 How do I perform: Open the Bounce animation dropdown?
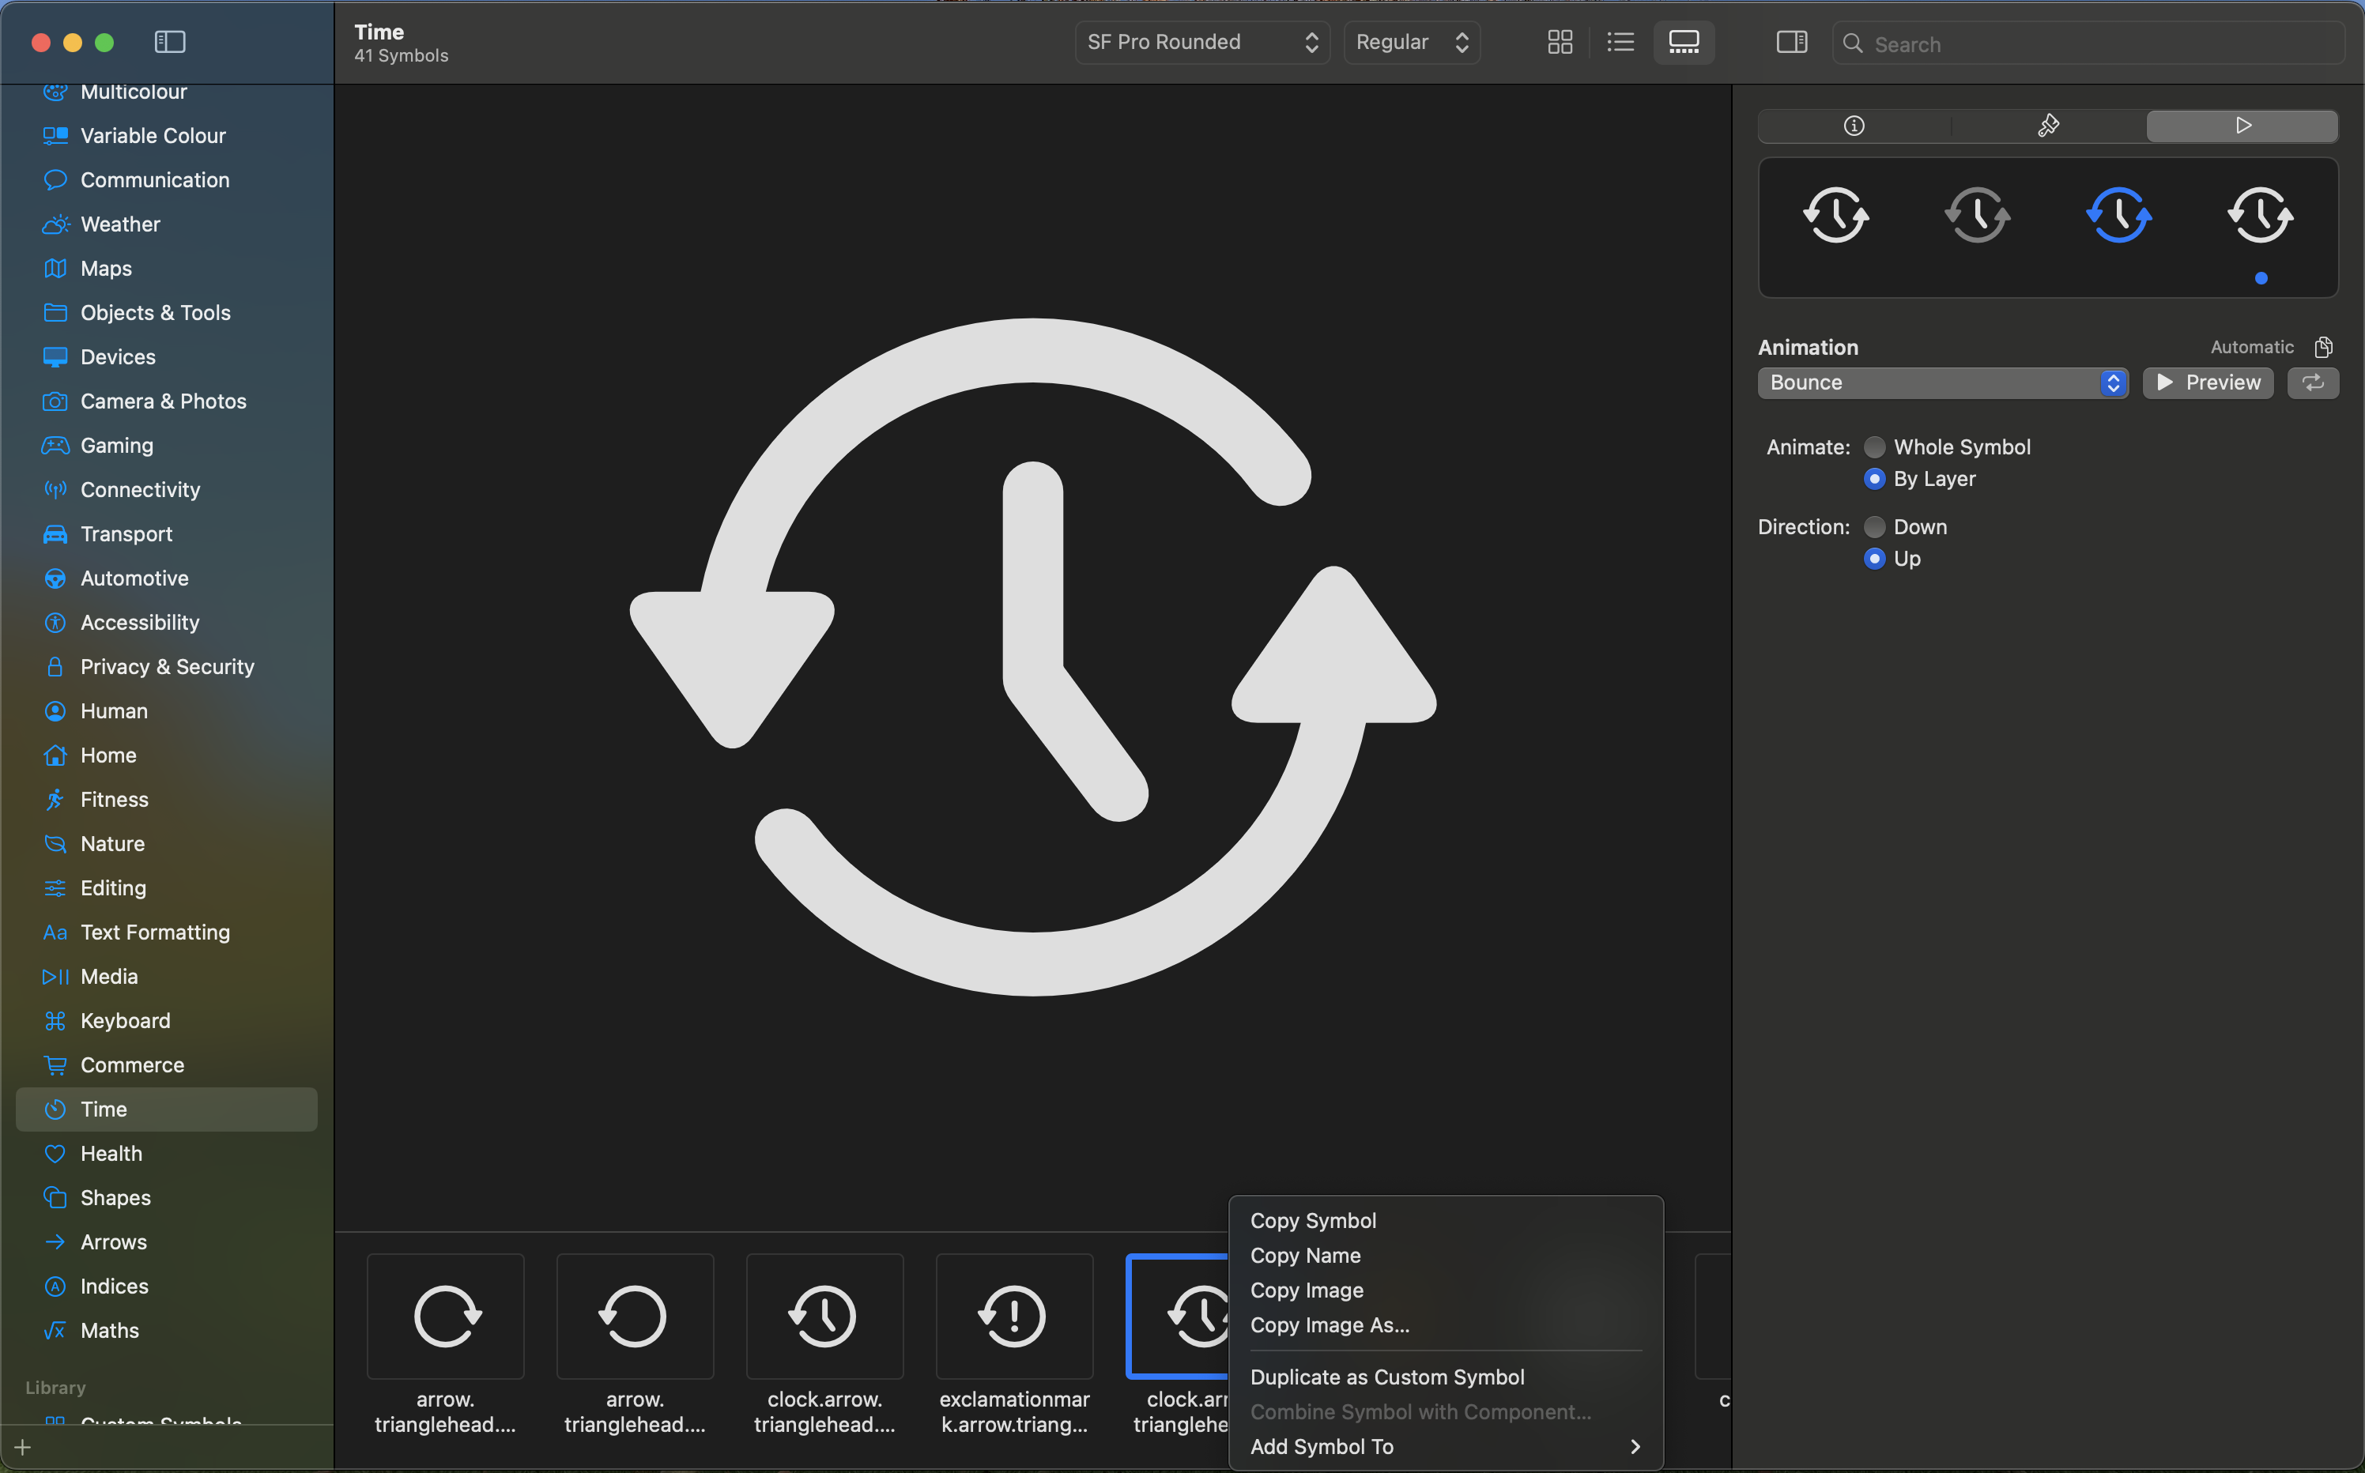click(x=1942, y=382)
